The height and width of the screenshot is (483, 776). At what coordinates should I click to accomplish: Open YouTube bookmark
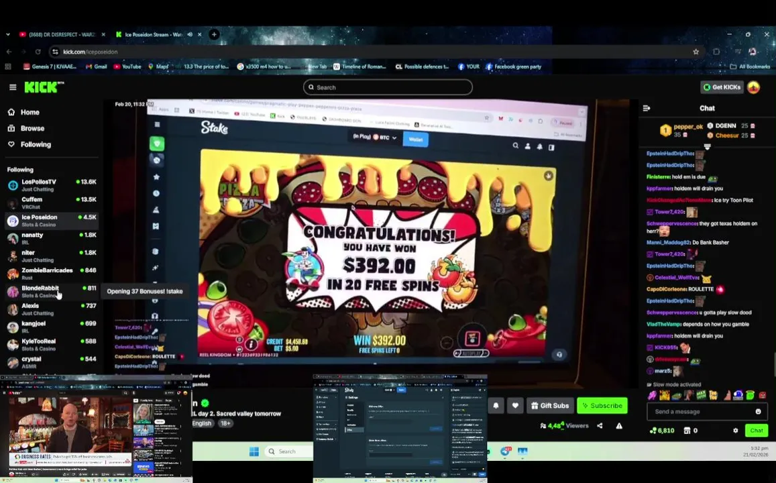127,66
